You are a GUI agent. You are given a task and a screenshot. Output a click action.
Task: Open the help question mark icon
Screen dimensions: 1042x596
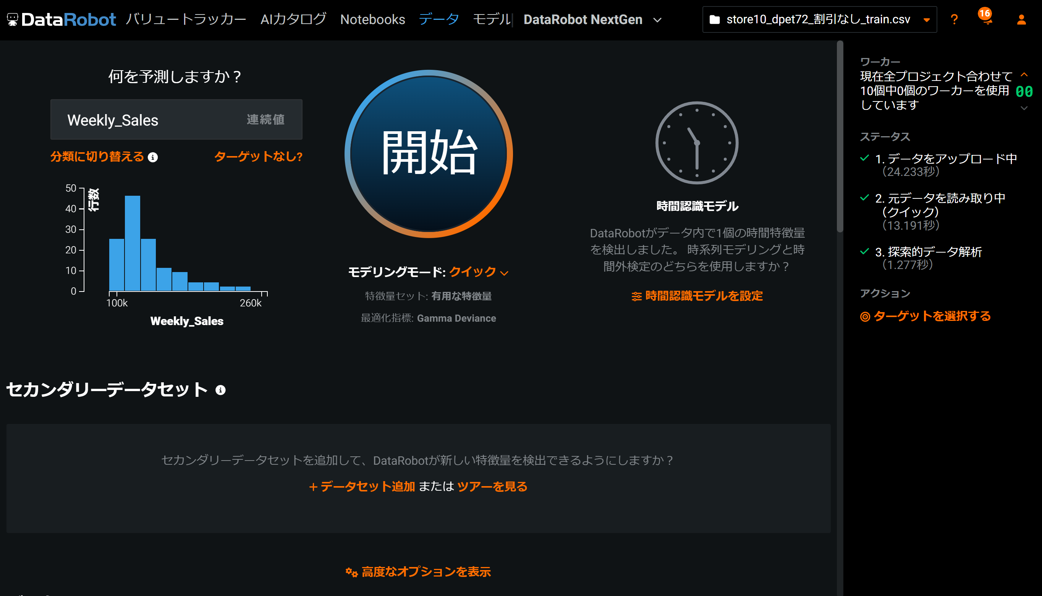(954, 19)
